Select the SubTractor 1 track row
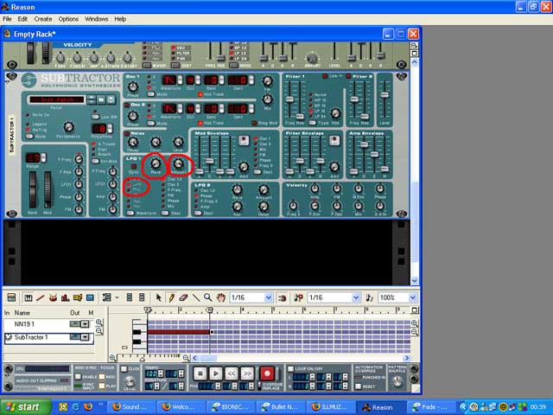This screenshot has width=553, height=415. pyautogui.click(x=48, y=337)
